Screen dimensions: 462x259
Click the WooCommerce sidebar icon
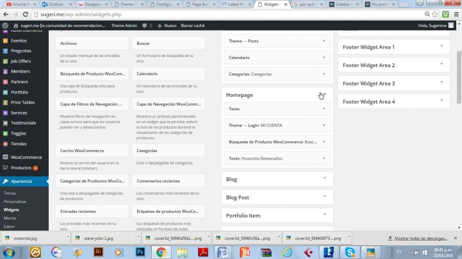[5, 157]
